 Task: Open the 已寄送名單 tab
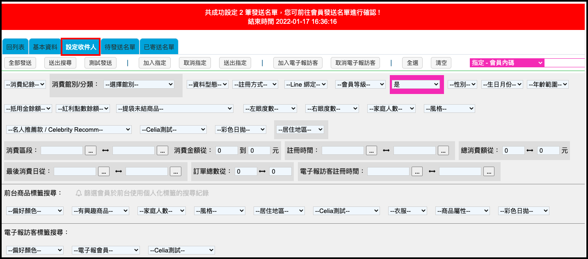159,47
